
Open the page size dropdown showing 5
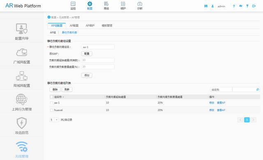[x=54, y=120]
